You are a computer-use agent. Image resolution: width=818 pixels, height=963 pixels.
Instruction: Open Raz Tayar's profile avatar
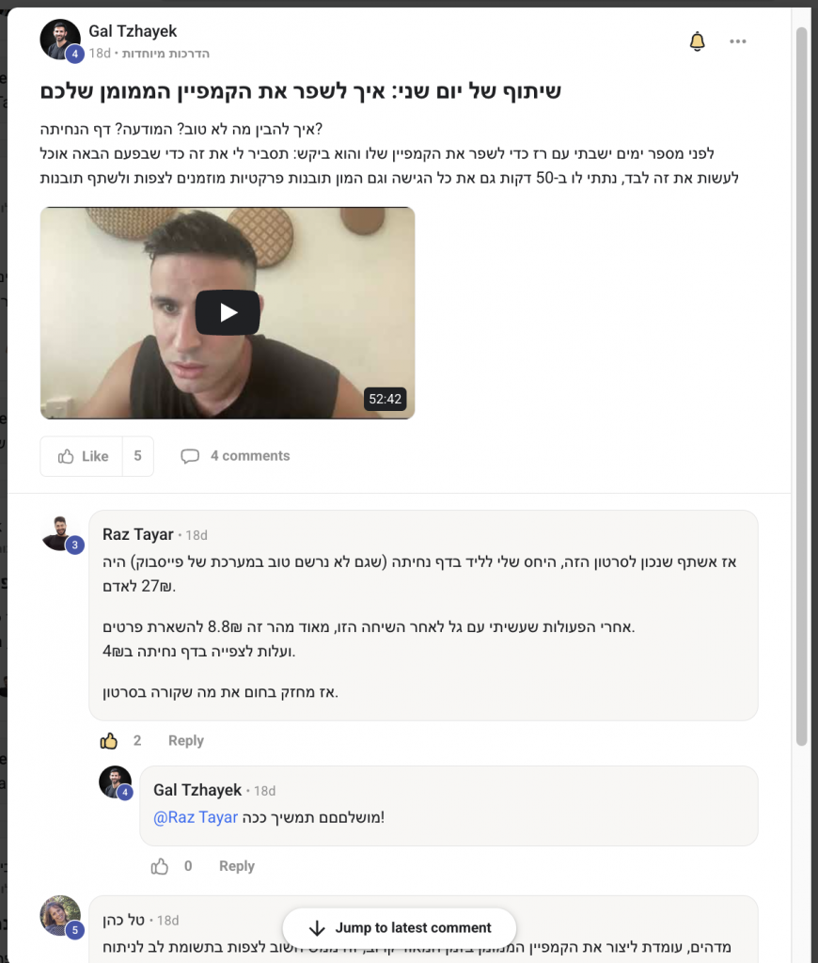coord(60,534)
